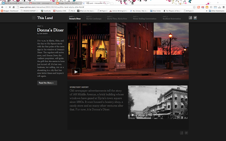Open the first Paper.li bookmark
The height and width of the screenshot is (141, 226).
point(102,11)
